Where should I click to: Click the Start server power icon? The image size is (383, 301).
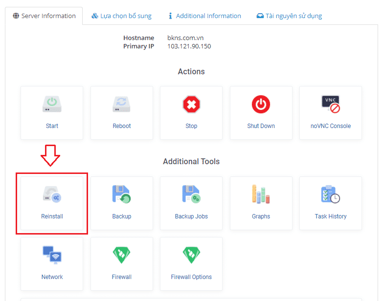[x=52, y=105]
